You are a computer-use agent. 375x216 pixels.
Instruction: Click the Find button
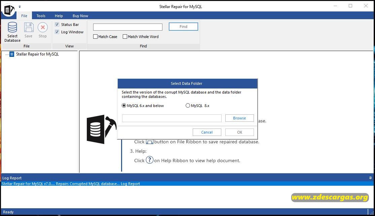point(183,27)
